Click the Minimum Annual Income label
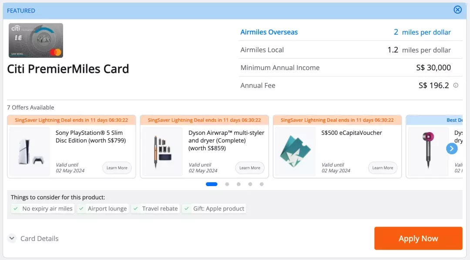Viewport: 470px width, 260px height. 280,68
